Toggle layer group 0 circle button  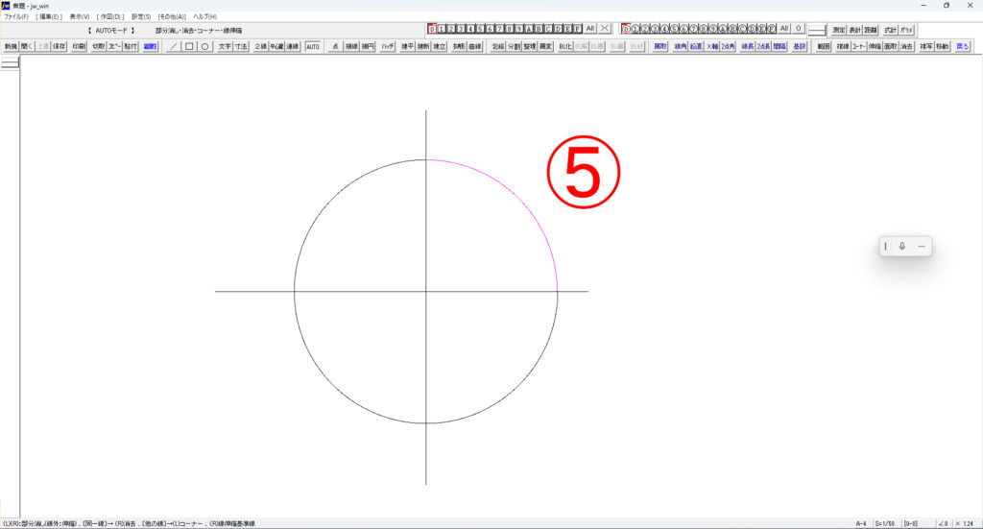627,29
